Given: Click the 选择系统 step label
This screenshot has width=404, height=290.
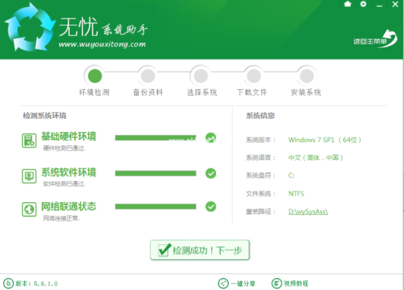Looking at the screenshot, I should (202, 92).
